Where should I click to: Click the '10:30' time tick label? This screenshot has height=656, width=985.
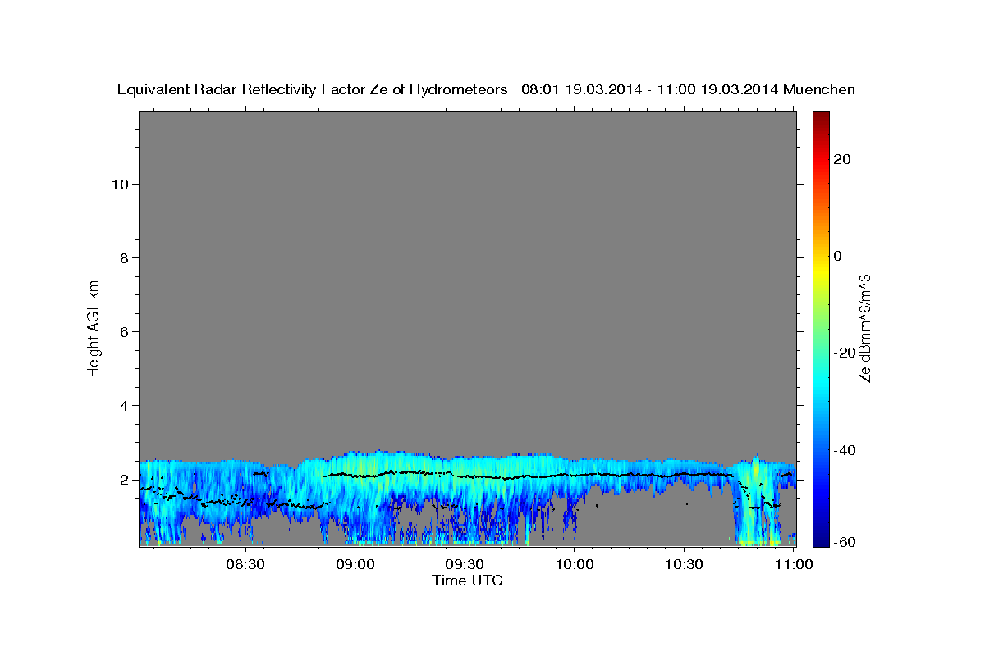click(x=684, y=564)
